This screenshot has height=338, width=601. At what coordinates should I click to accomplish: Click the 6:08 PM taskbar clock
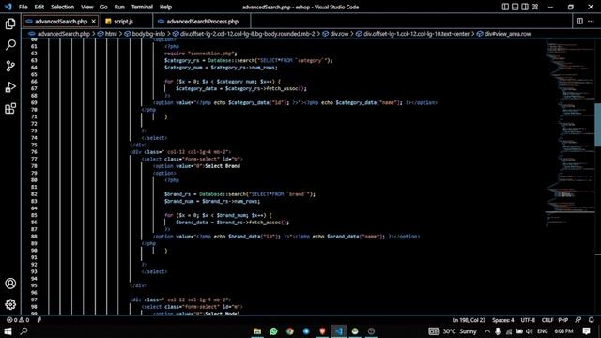[x=563, y=331]
